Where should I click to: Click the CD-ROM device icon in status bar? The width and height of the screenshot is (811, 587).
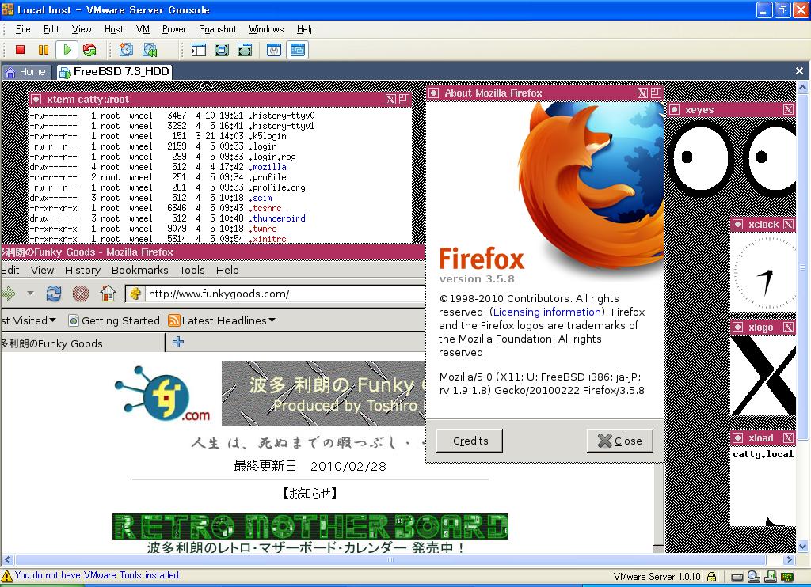tap(754, 577)
